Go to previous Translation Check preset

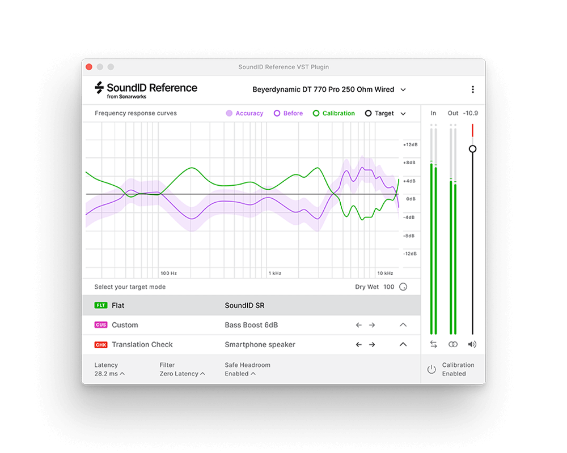tap(359, 345)
